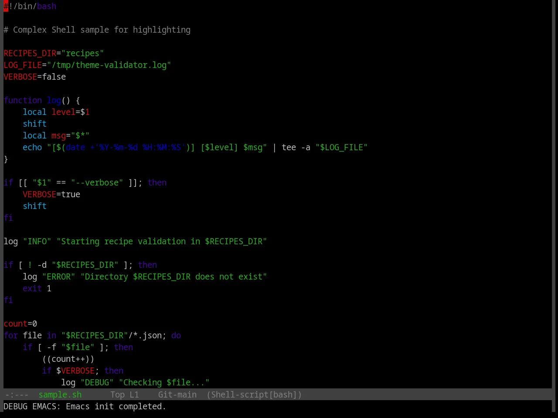Click the VERBOSE=false line
Viewport: 558px width, 418px height.
click(x=35, y=77)
